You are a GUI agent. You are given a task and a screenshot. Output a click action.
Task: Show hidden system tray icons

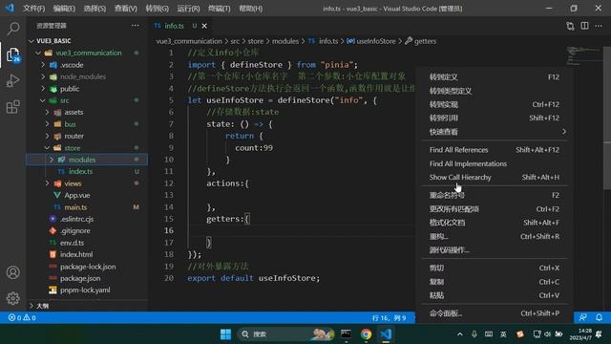(460, 334)
